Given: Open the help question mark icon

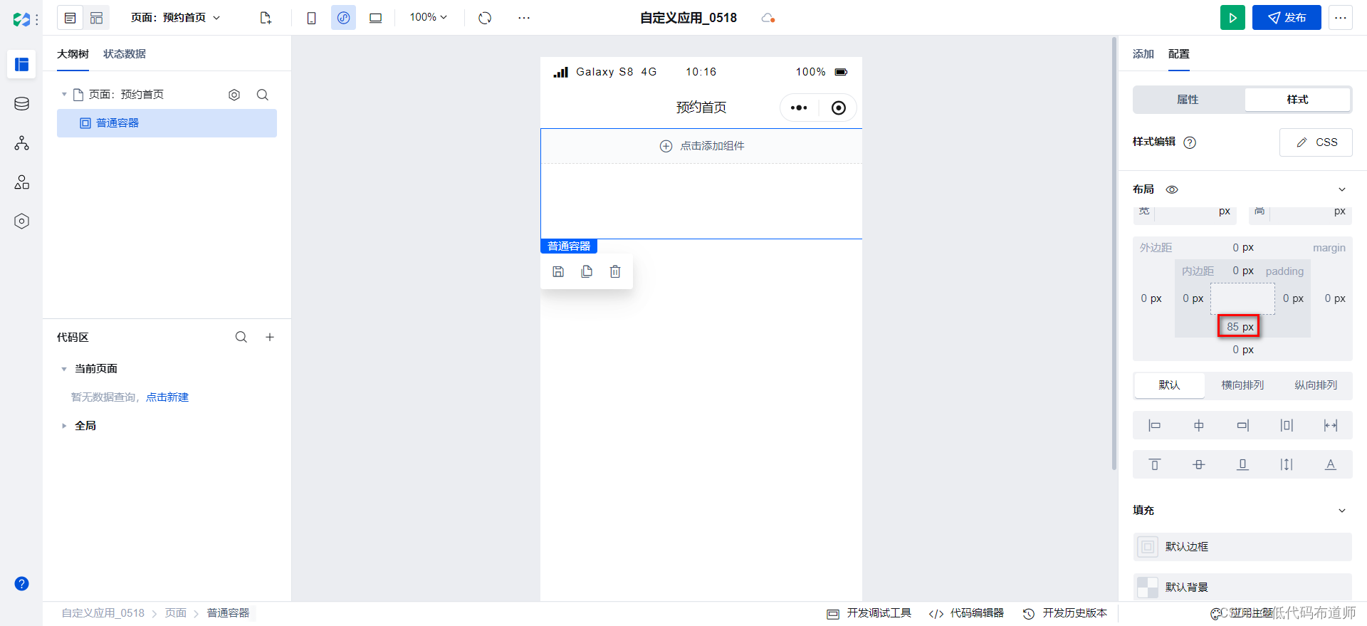Looking at the screenshot, I should coord(22,584).
